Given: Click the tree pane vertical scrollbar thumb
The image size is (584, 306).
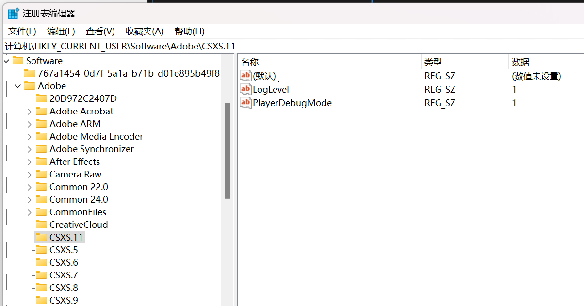Looking at the screenshot, I should (x=227, y=151).
